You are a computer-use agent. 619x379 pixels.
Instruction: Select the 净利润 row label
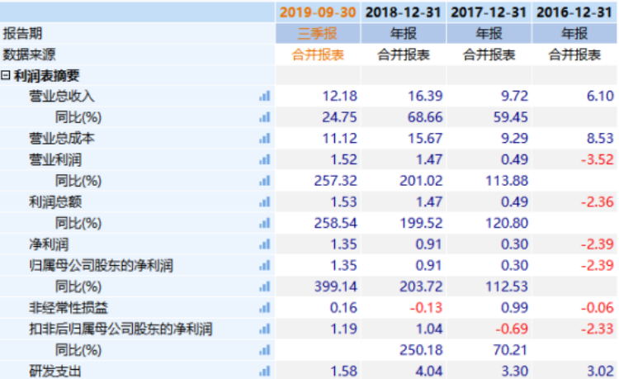pos(49,244)
